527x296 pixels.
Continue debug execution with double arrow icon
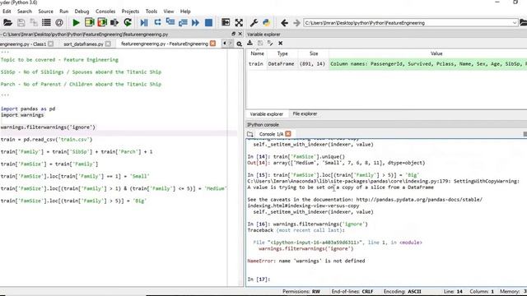(x=196, y=23)
